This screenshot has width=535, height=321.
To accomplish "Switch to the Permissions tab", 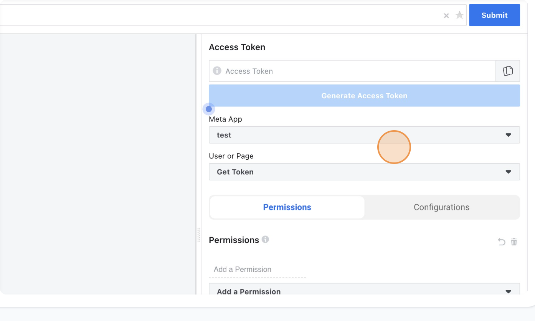I will (x=287, y=207).
